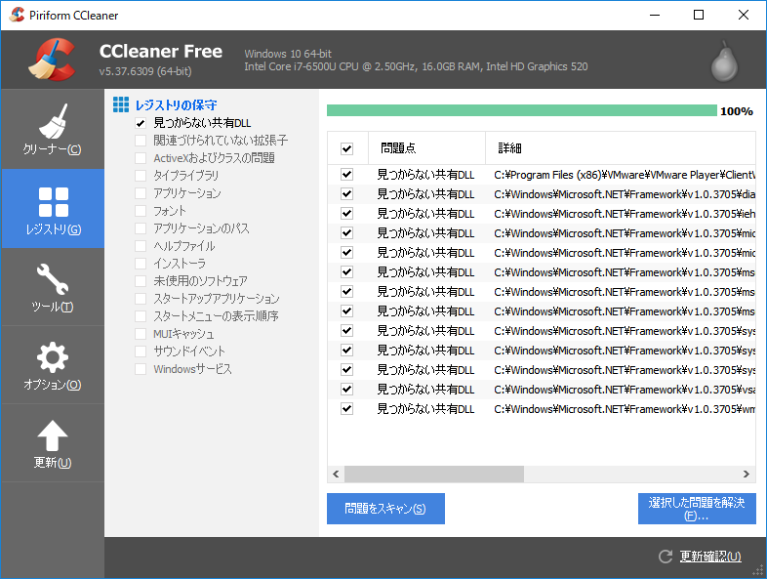This screenshot has width=767, height=579.
Task: Click the refresh icon beside 更新確認
Action: [666, 557]
